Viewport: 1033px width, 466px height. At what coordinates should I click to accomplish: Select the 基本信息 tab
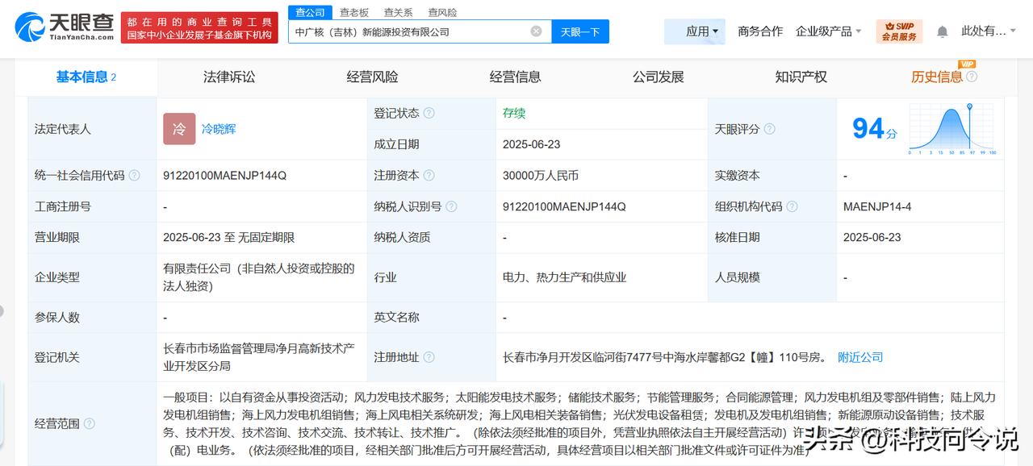tap(86, 77)
